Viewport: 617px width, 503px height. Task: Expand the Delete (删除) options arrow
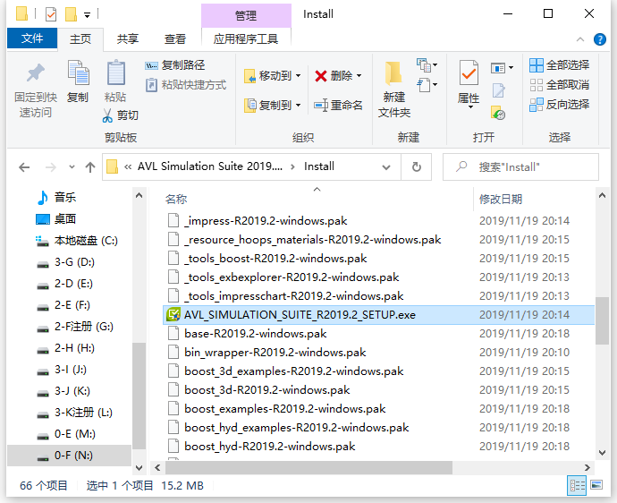click(x=359, y=75)
